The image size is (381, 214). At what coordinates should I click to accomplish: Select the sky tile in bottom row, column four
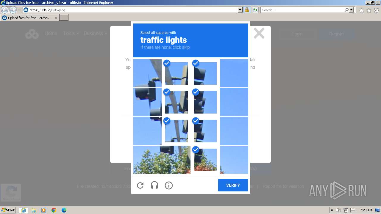(234, 160)
